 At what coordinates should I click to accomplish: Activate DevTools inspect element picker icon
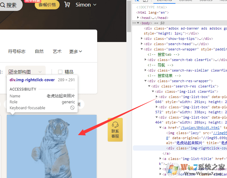pos(137,1)
